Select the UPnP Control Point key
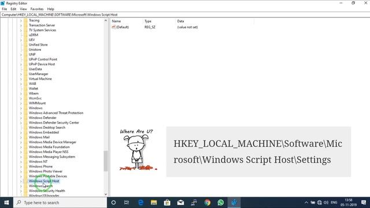The width and height of the screenshot is (370, 208). coord(43,59)
